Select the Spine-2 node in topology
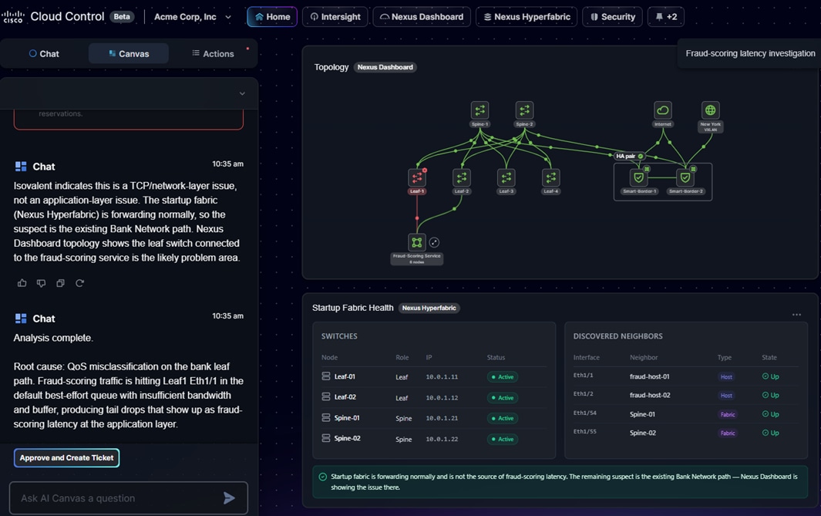 pyautogui.click(x=524, y=110)
